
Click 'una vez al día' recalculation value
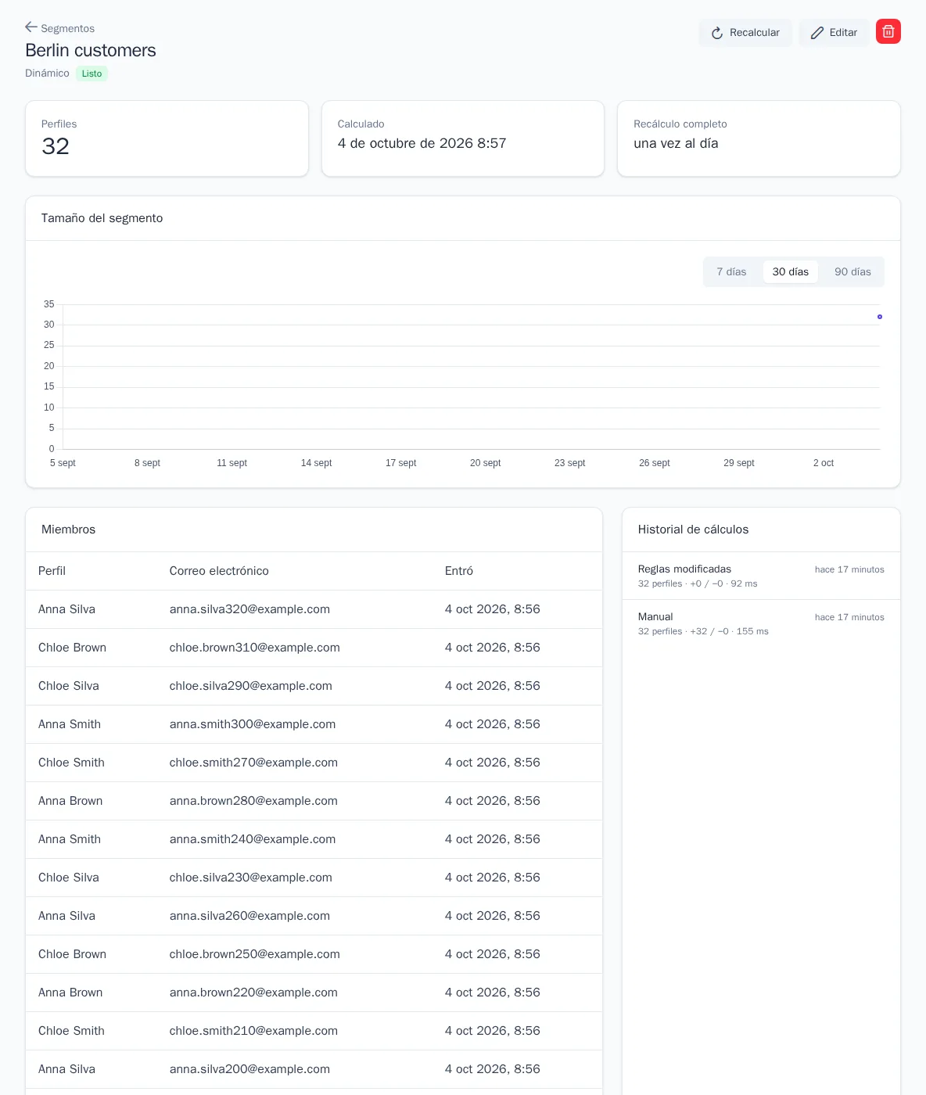(x=676, y=143)
